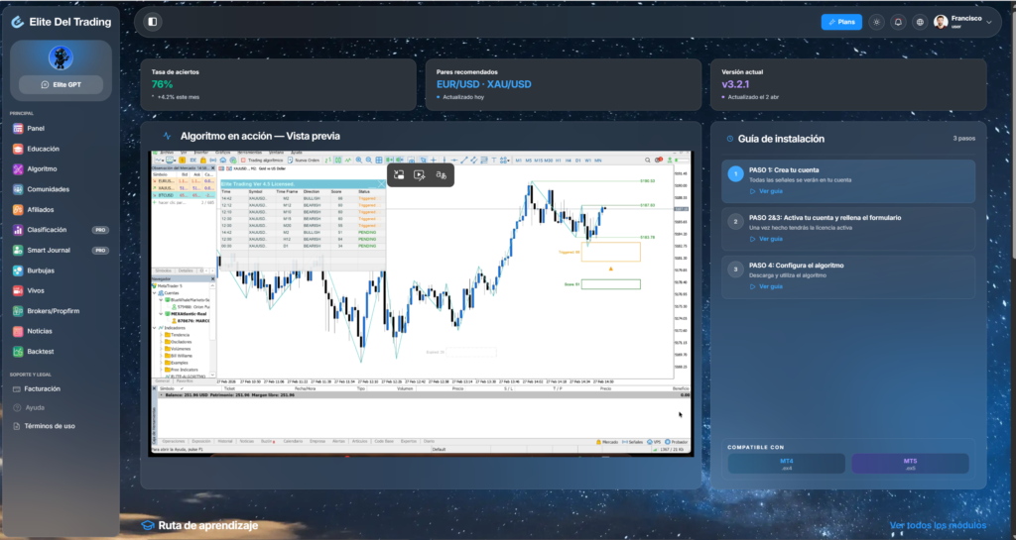Viewport: 1016px width, 540px height.
Task: Click the EUR/USD · XAU/USD recommended pairs text
Action: point(483,84)
